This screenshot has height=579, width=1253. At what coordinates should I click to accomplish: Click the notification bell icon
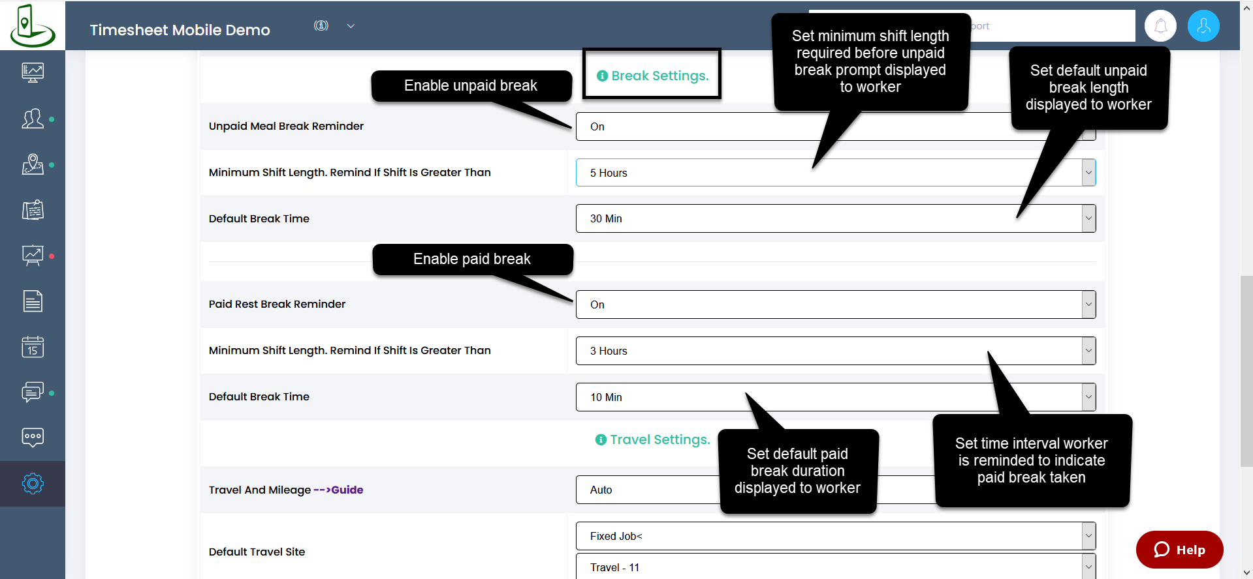(x=1160, y=26)
